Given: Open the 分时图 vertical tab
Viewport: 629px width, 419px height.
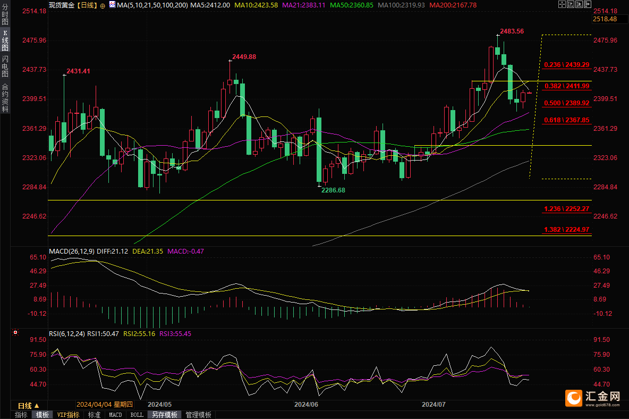Looking at the screenshot, I should pos(5,14).
